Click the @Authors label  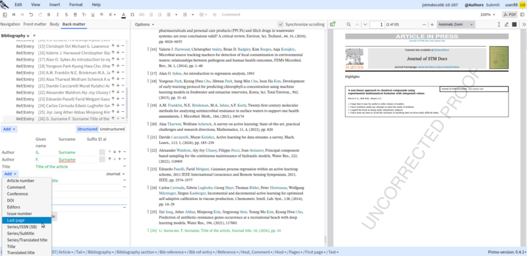474,5
